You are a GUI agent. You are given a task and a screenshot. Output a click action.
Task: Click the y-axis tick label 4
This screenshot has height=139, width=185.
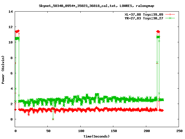point(12,89)
